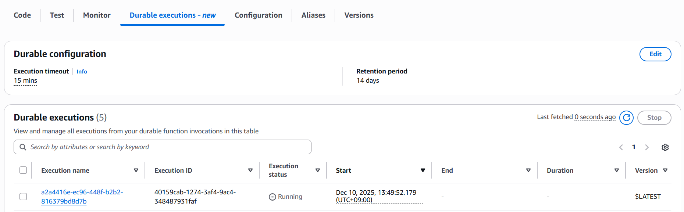Sort by Duration column arrow
The image size is (684, 212).
(617, 170)
